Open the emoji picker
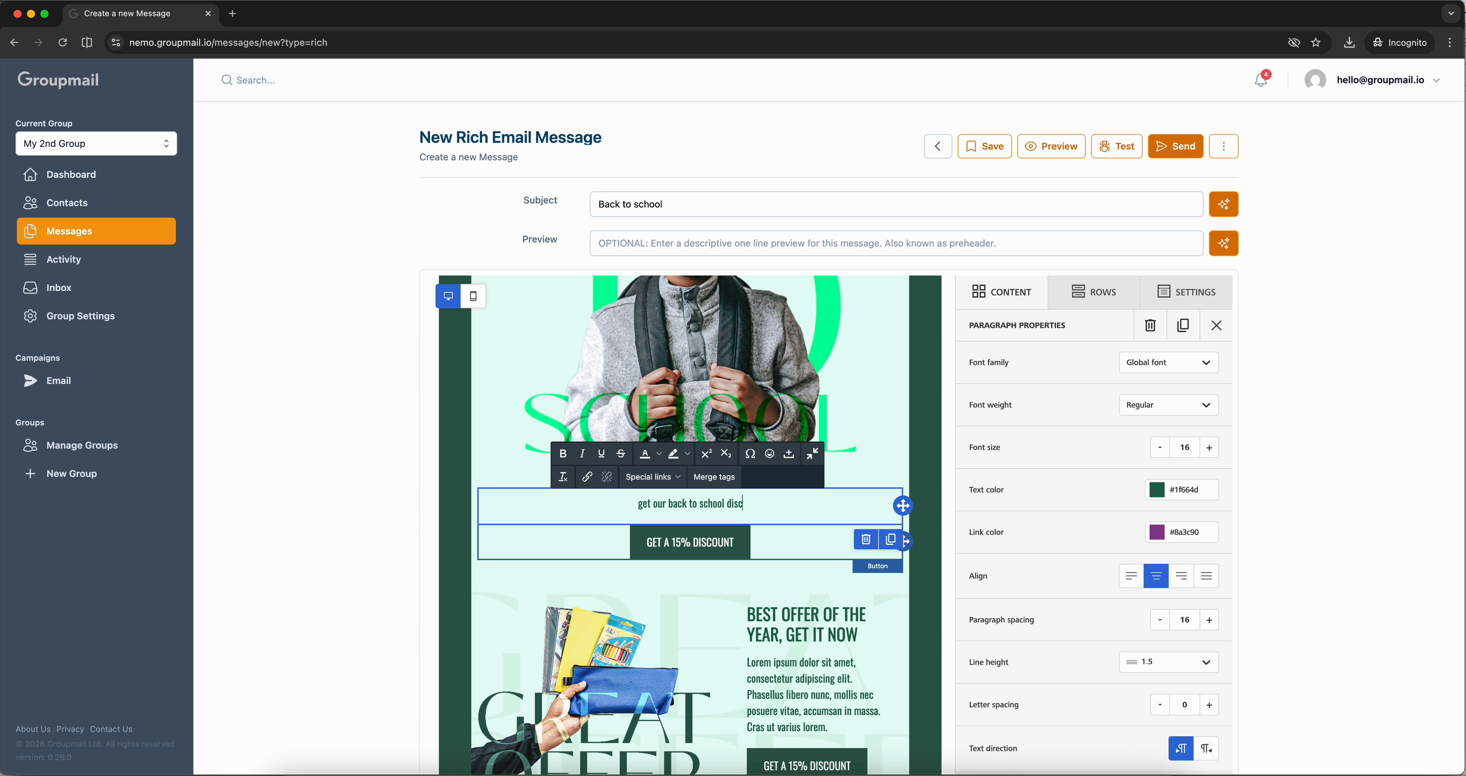 click(x=770, y=453)
